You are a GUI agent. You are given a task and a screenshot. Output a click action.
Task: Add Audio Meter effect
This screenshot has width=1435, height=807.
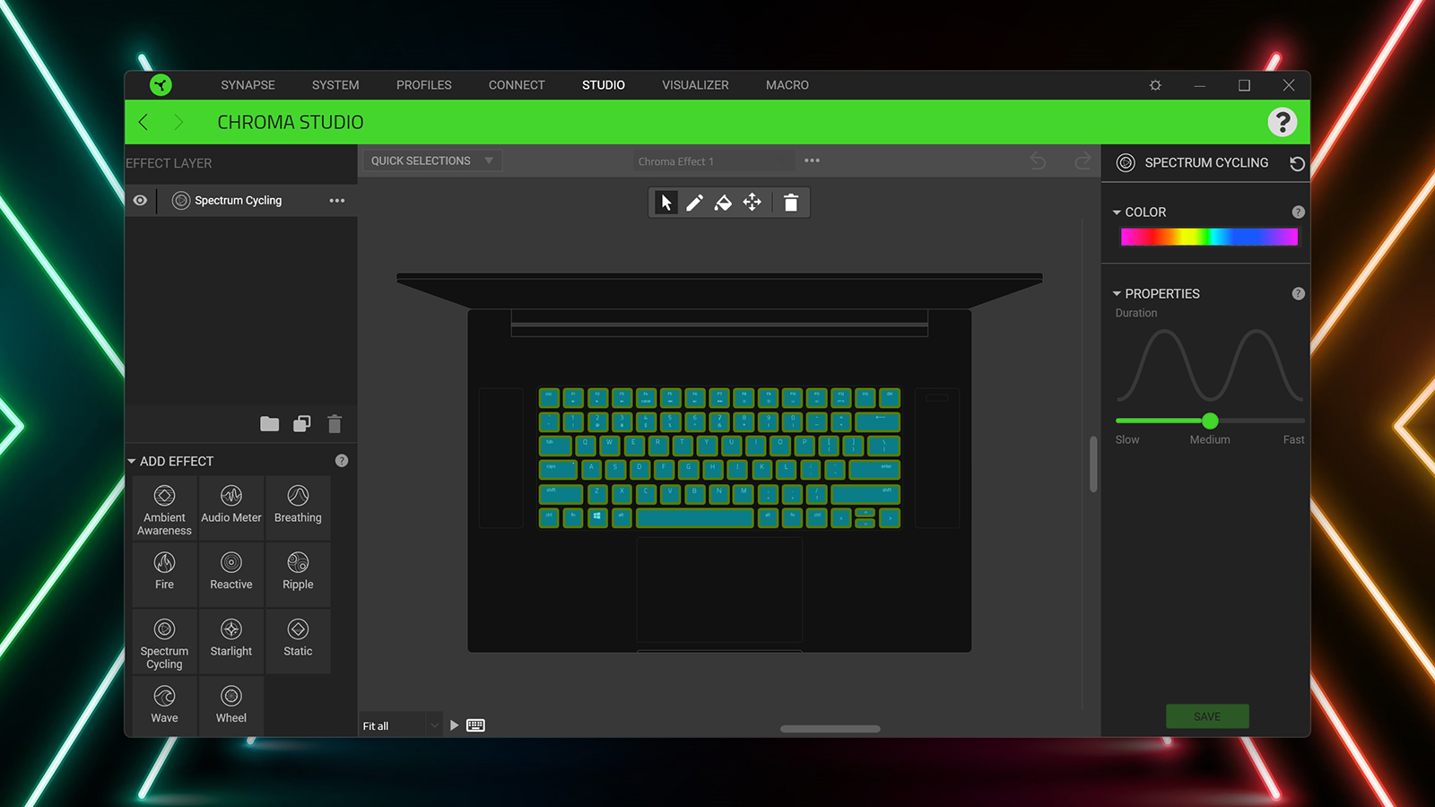231,508
